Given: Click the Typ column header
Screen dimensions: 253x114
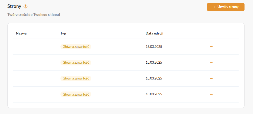Looking at the screenshot, I should [x=63, y=33].
